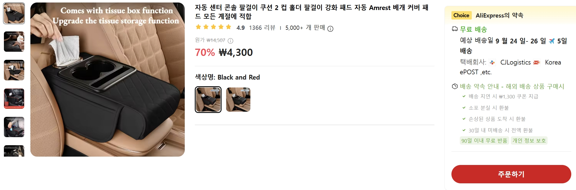Click the CJLogistics carrier logo
The image size is (576, 190).
click(492, 63)
